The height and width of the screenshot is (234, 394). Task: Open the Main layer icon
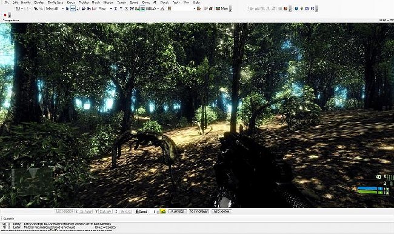pos(218,9)
